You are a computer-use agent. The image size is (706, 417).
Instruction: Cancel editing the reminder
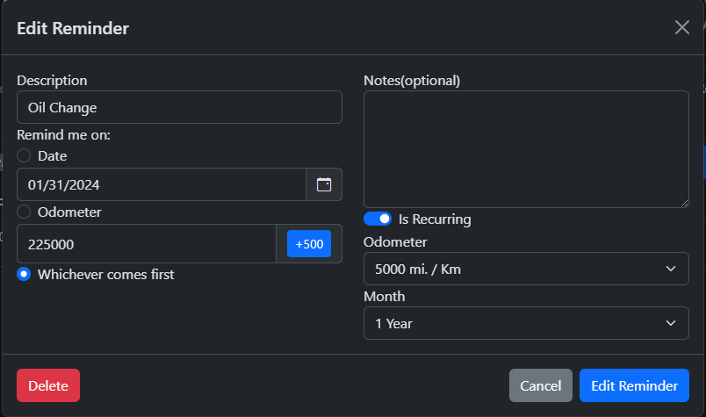[x=540, y=385]
